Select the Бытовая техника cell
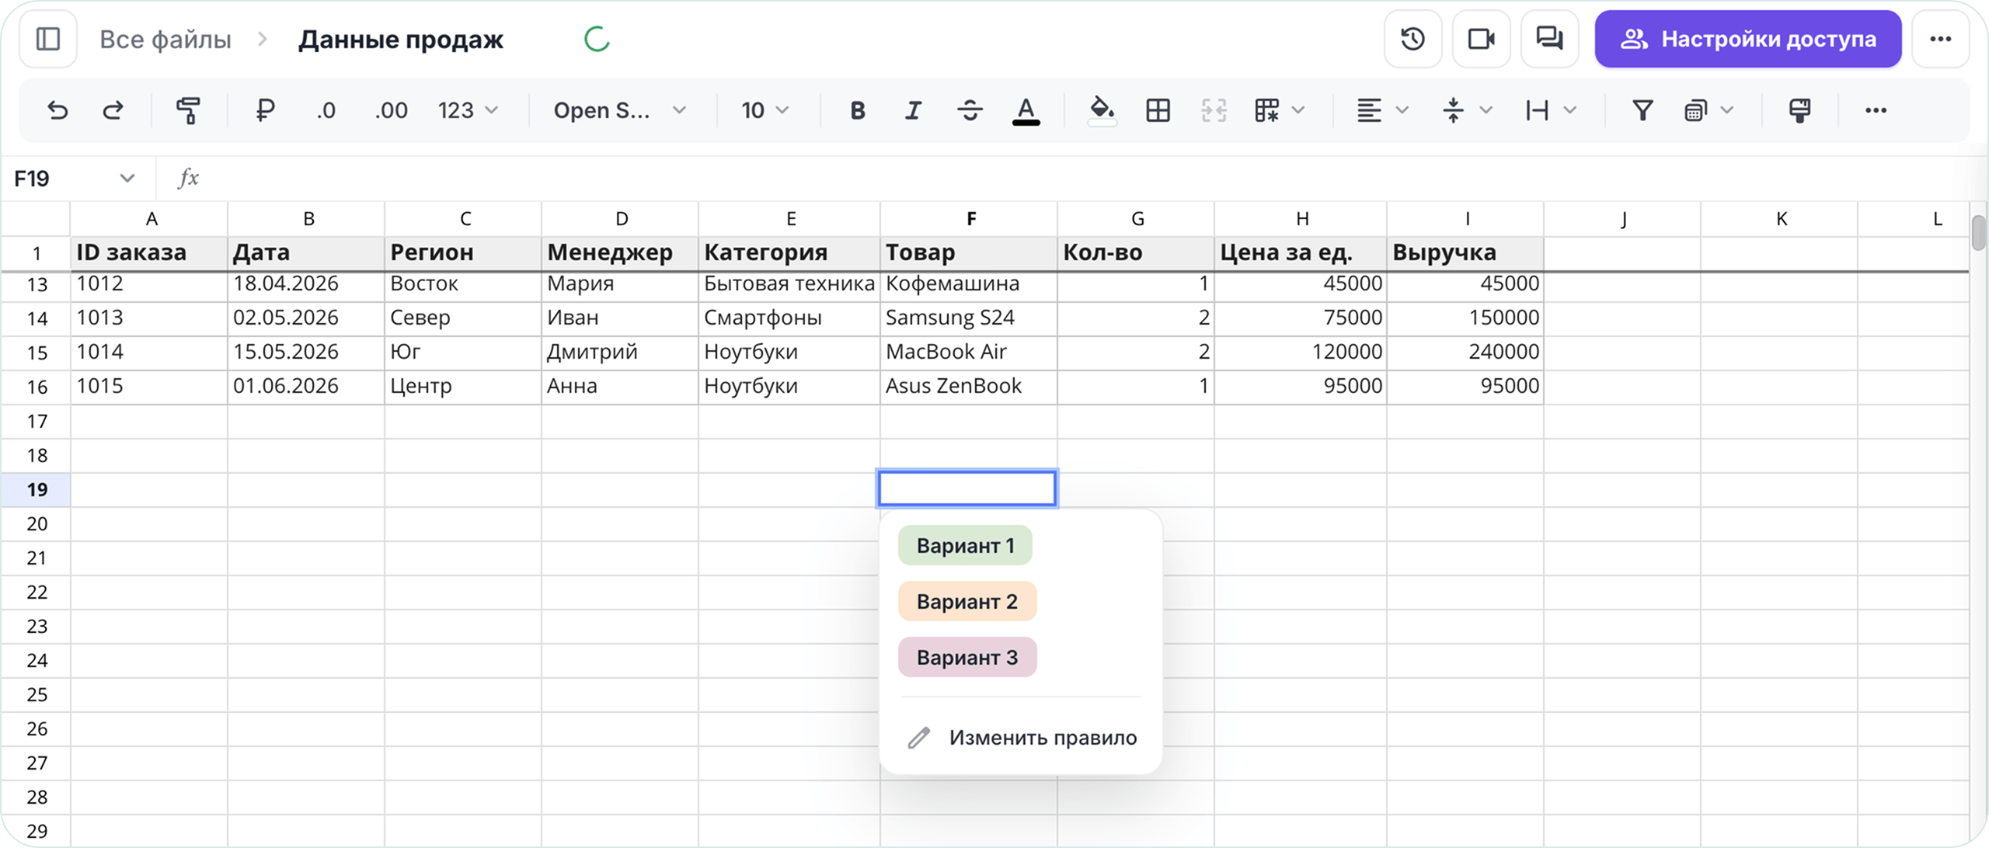The width and height of the screenshot is (1989, 848). point(789,285)
